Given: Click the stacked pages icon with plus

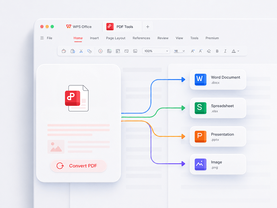Looking at the screenshot, I should click(x=109, y=51).
